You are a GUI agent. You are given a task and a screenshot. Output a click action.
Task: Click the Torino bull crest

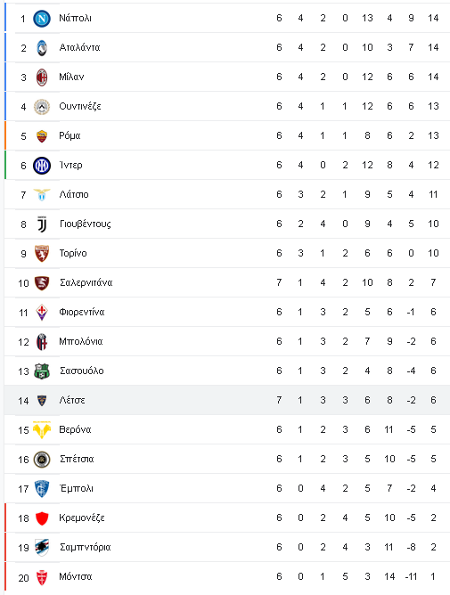tap(42, 254)
